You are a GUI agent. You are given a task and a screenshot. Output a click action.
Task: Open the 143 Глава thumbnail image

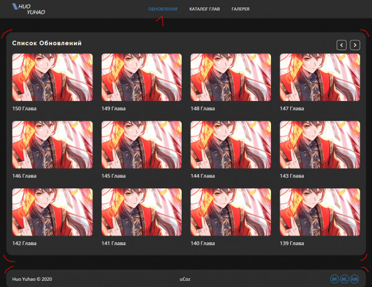pyautogui.click(x=320, y=144)
